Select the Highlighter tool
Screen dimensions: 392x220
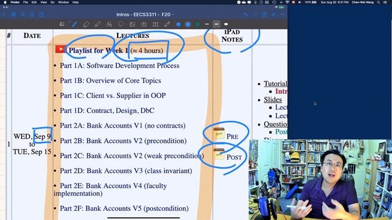coord(97,24)
